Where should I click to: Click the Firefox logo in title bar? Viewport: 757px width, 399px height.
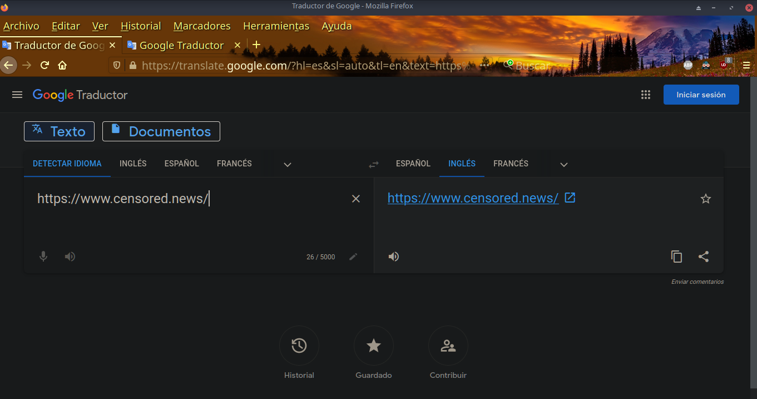coord(5,7)
